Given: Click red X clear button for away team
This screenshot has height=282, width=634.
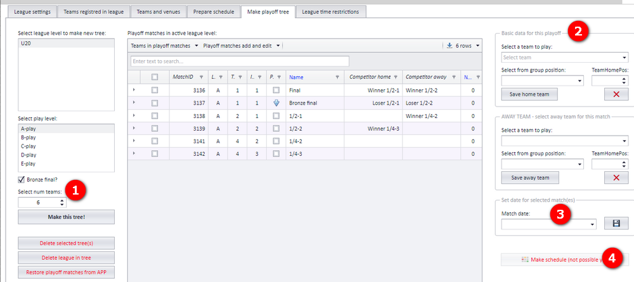Looking at the screenshot, I should tap(616, 178).
